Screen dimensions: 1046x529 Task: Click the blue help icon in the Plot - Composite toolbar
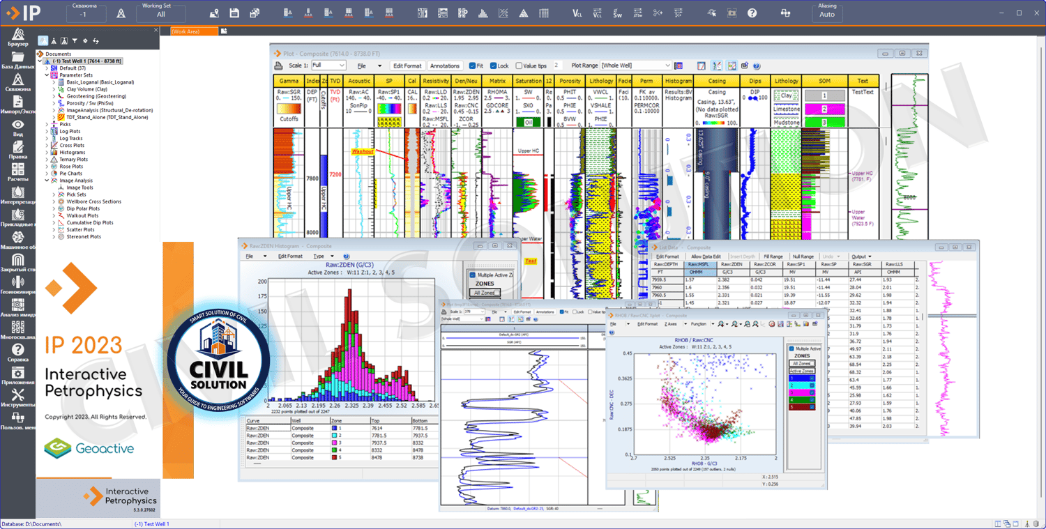(757, 66)
